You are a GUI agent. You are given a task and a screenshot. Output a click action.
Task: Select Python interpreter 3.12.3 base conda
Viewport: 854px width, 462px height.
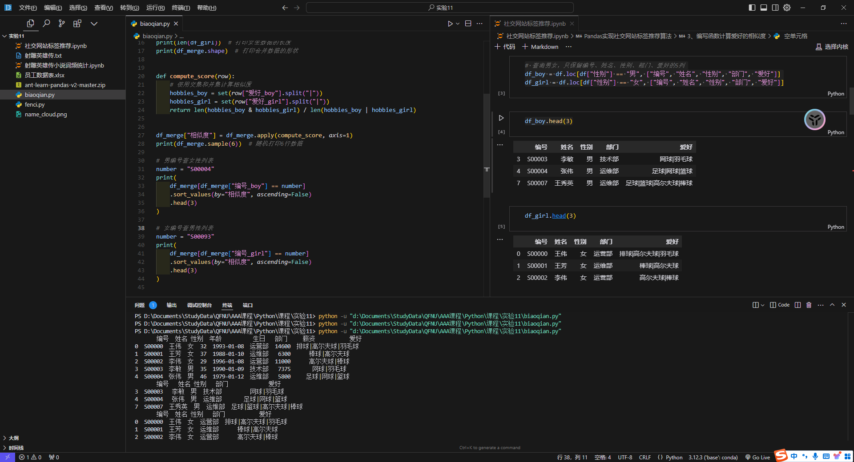pos(713,457)
